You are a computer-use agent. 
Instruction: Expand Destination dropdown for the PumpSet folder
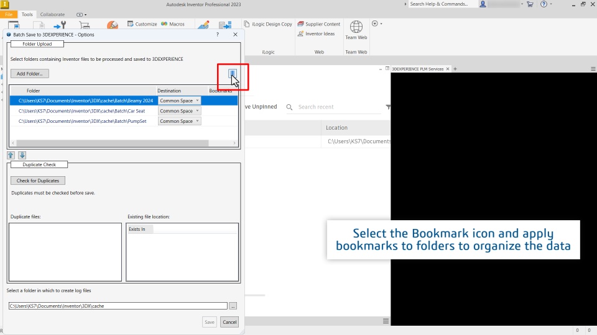click(179, 121)
